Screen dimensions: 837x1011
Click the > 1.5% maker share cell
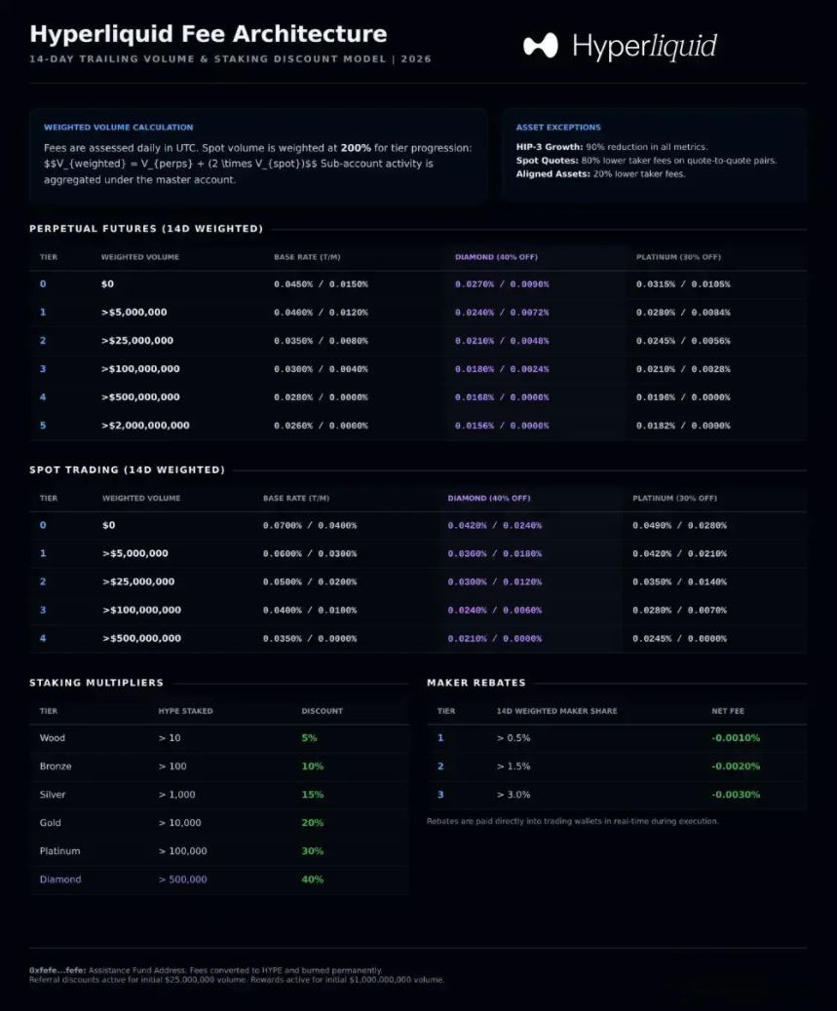point(515,767)
